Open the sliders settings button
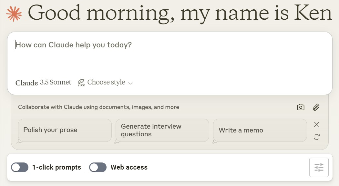This screenshot has height=186, width=339. click(319, 167)
